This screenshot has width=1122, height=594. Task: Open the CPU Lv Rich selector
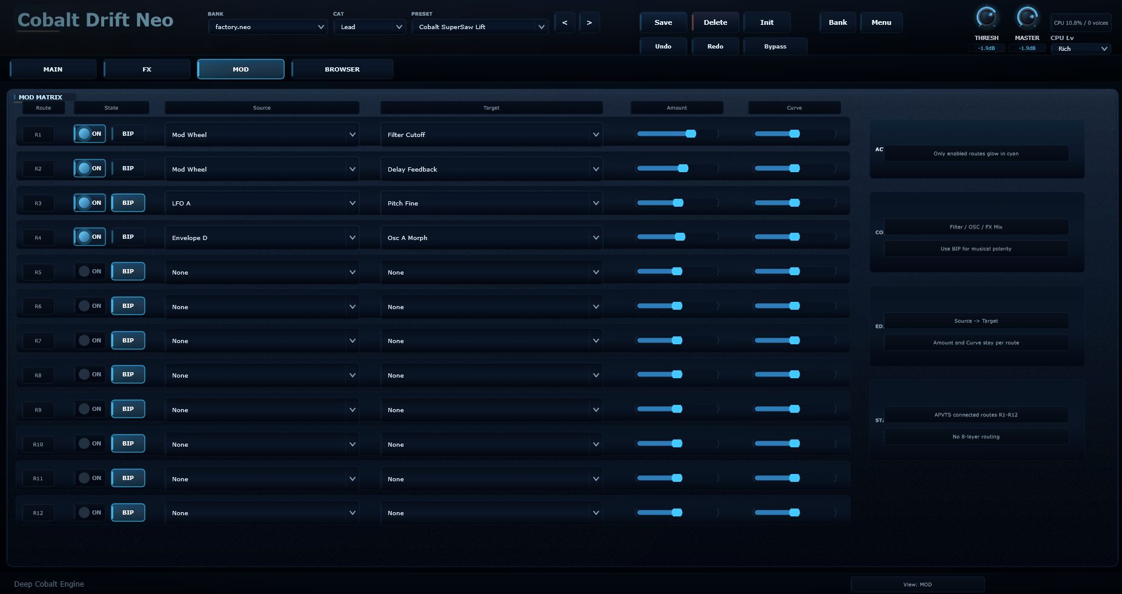click(1081, 48)
